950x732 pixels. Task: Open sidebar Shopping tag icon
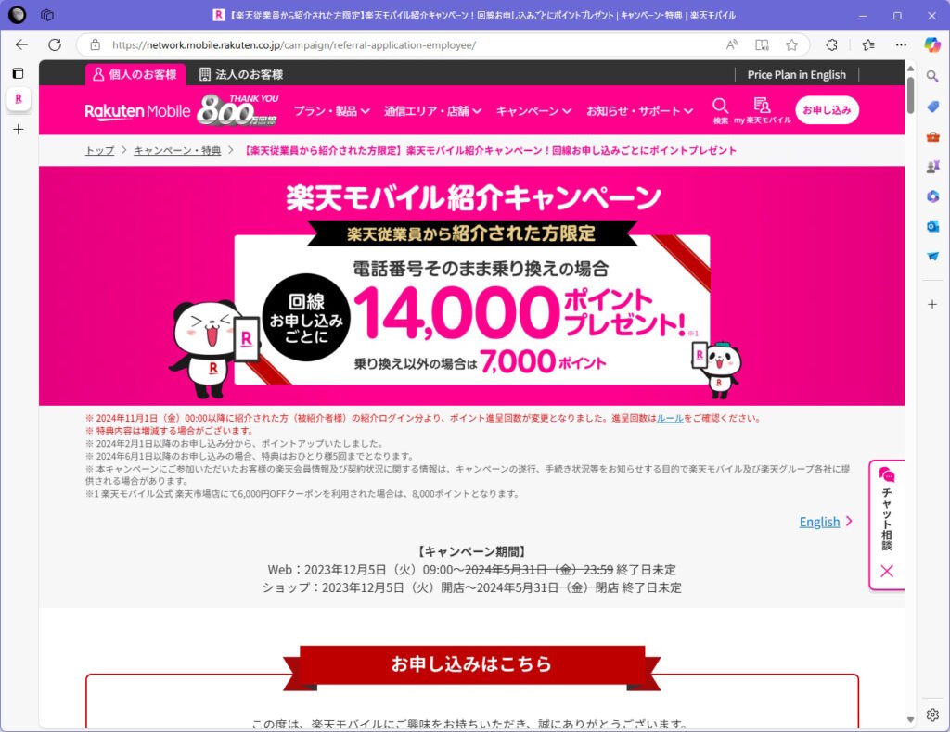coord(932,107)
